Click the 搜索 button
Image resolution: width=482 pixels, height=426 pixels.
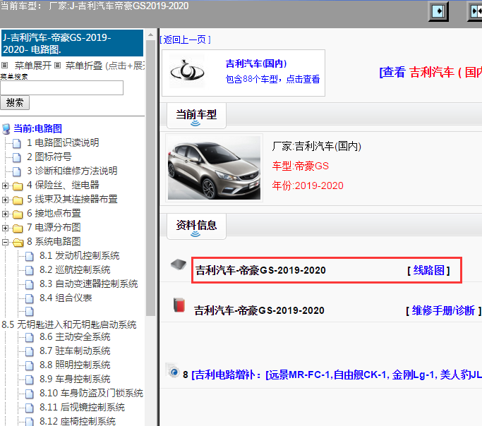point(15,102)
